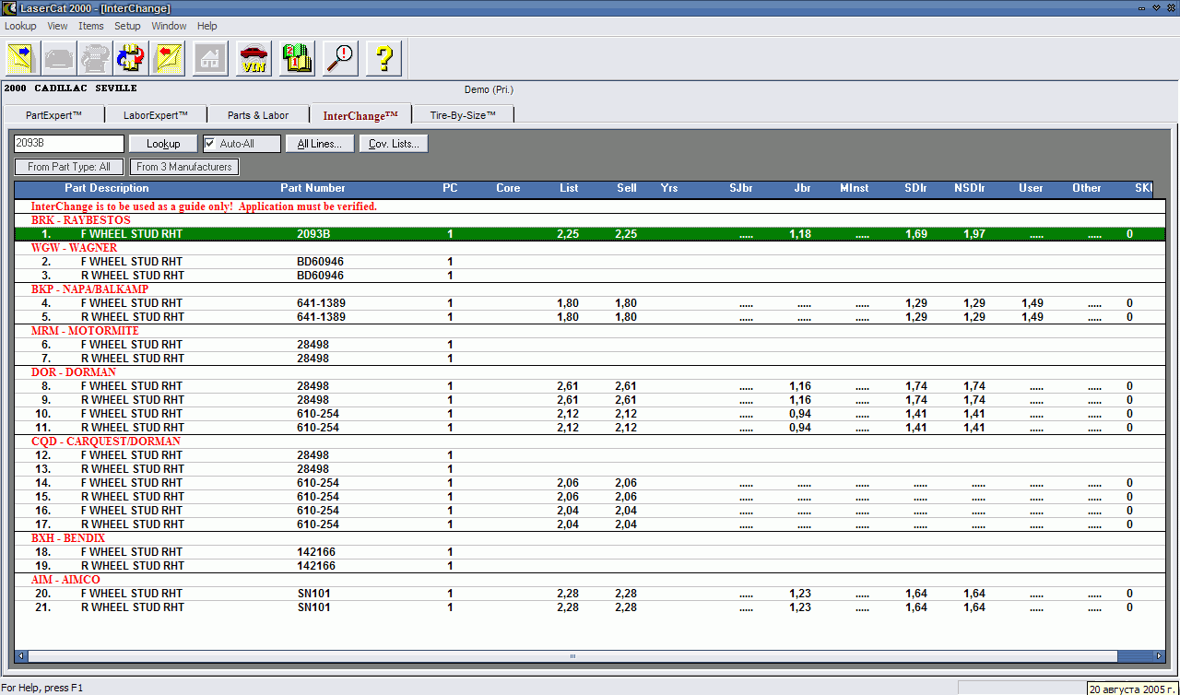Click the grayed-out vehicle toolbar icon

coord(59,58)
